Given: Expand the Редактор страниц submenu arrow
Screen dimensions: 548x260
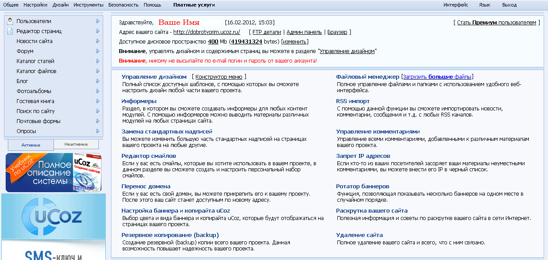Looking at the screenshot, I should (x=98, y=31).
